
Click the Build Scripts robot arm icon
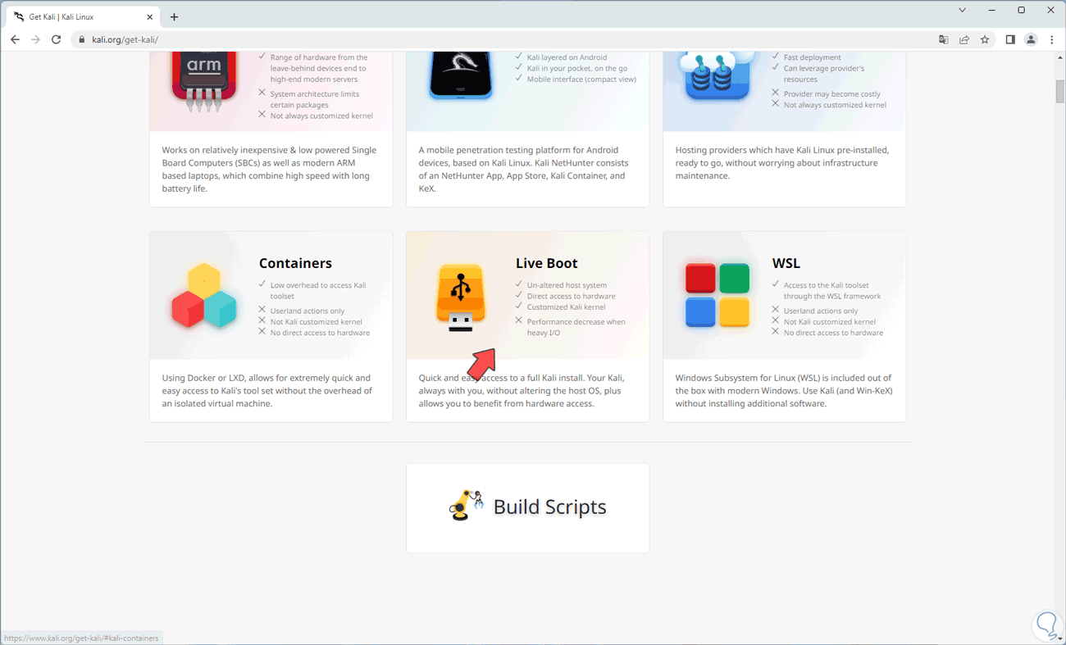(467, 506)
